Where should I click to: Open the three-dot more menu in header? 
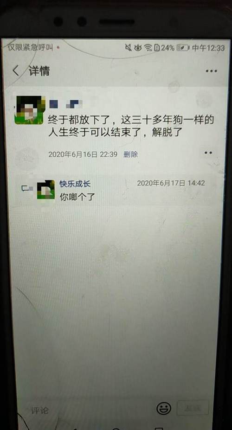211,71
